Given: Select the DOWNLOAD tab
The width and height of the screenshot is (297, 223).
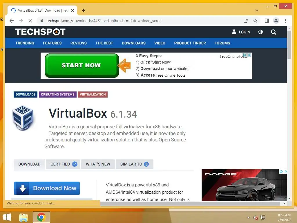Looking at the screenshot, I should 29,164.
